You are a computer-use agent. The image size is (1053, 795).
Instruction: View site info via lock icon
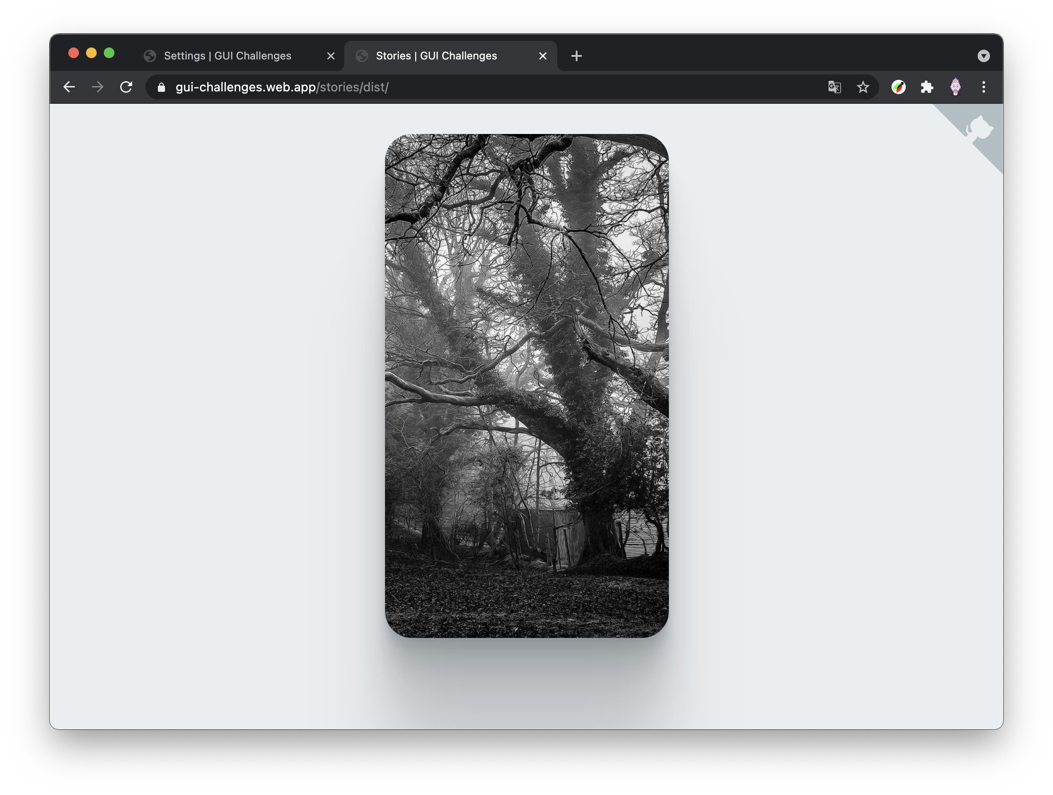coord(161,87)
